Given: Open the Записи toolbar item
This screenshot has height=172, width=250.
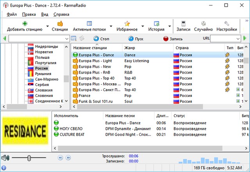Looking at the screenshot, I should pyautogui.click(x=183, y=23).
